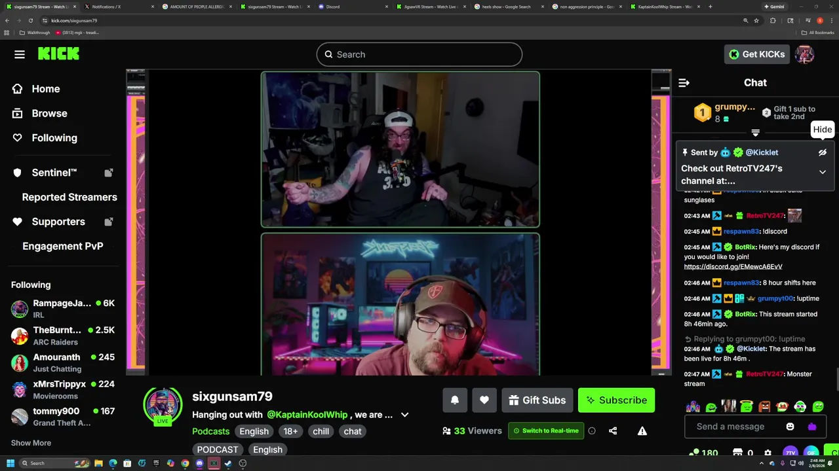Viewport: 839px width, 471px height.
Task: Click Gemini button in browser
Action: (x=774, y=7)
